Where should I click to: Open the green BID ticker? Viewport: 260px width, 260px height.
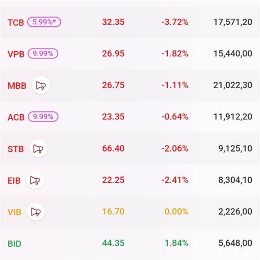tap(14, 244)
